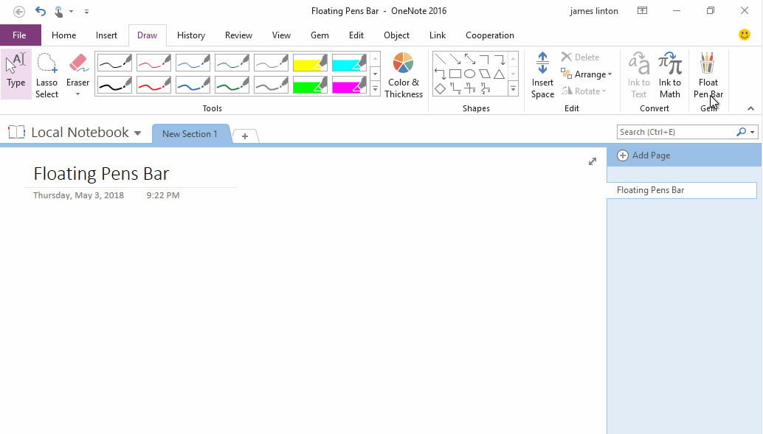Switch to the Gem ribbon tab
Viewport: 763px width, 434px height.
[320, 35]
